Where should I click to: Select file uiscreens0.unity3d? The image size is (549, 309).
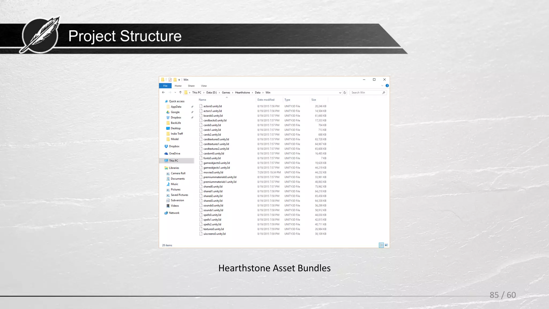pos(214,234)
